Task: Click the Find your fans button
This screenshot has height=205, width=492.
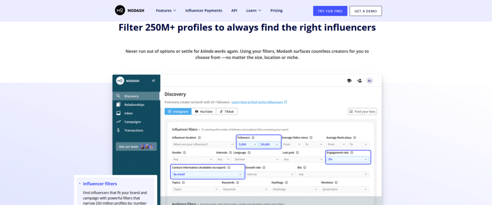Action: pos(362,112)
